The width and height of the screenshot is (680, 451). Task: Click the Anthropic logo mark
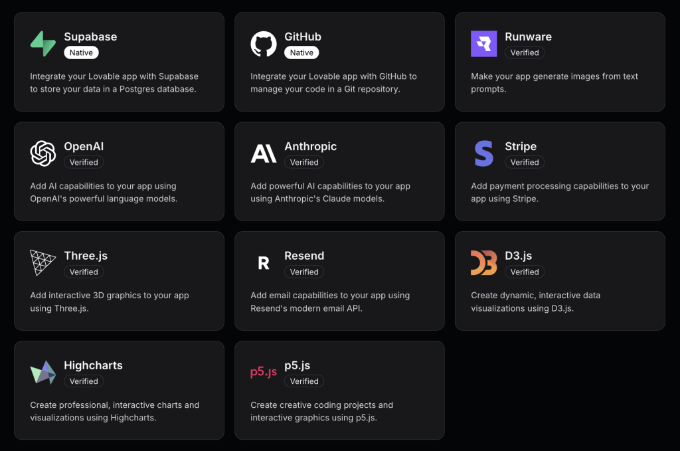tap(263, 153)
